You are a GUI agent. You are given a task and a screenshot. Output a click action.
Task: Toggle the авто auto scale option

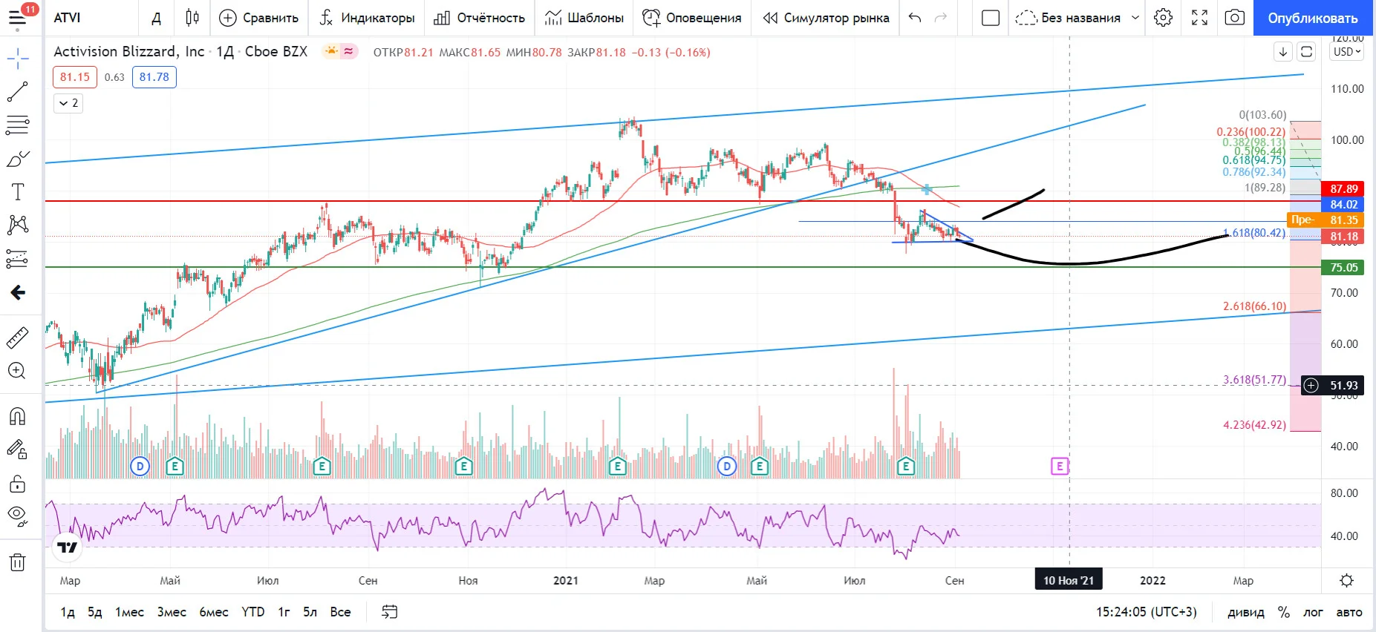(1349, 612)
